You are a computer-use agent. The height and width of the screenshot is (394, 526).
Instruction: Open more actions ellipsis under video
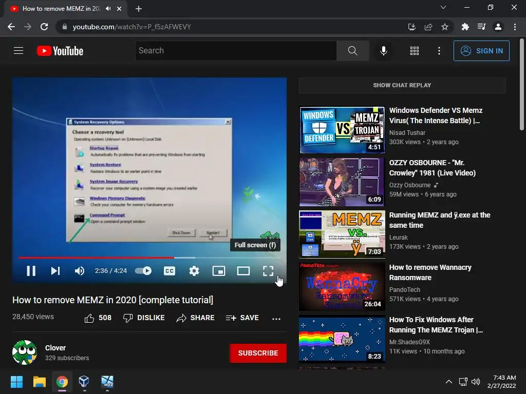(276, 319)
